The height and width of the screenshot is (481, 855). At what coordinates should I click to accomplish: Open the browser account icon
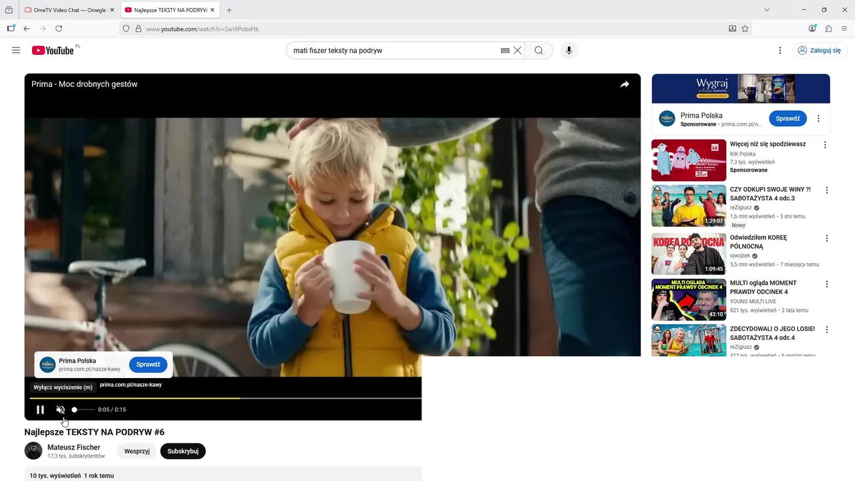click(812, 29)
